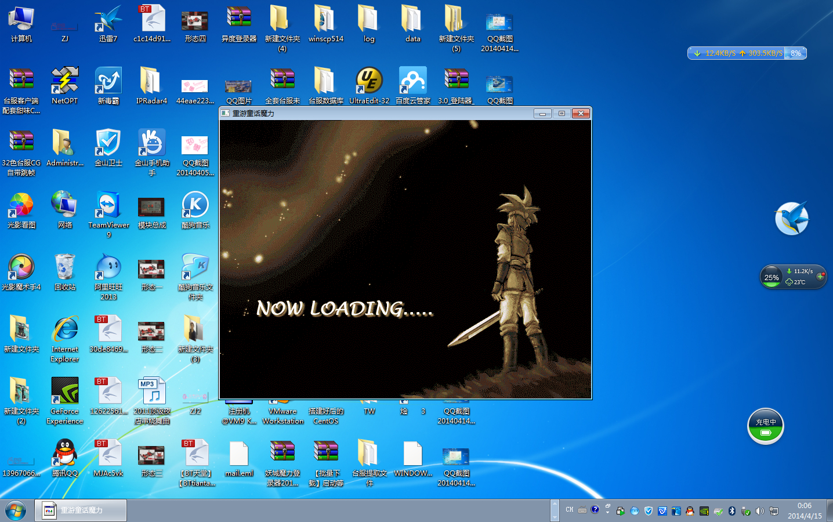Open the winscp514 folder on the desktop
The height and width of the screenshot is (522, 833).
tap(325, 19)
